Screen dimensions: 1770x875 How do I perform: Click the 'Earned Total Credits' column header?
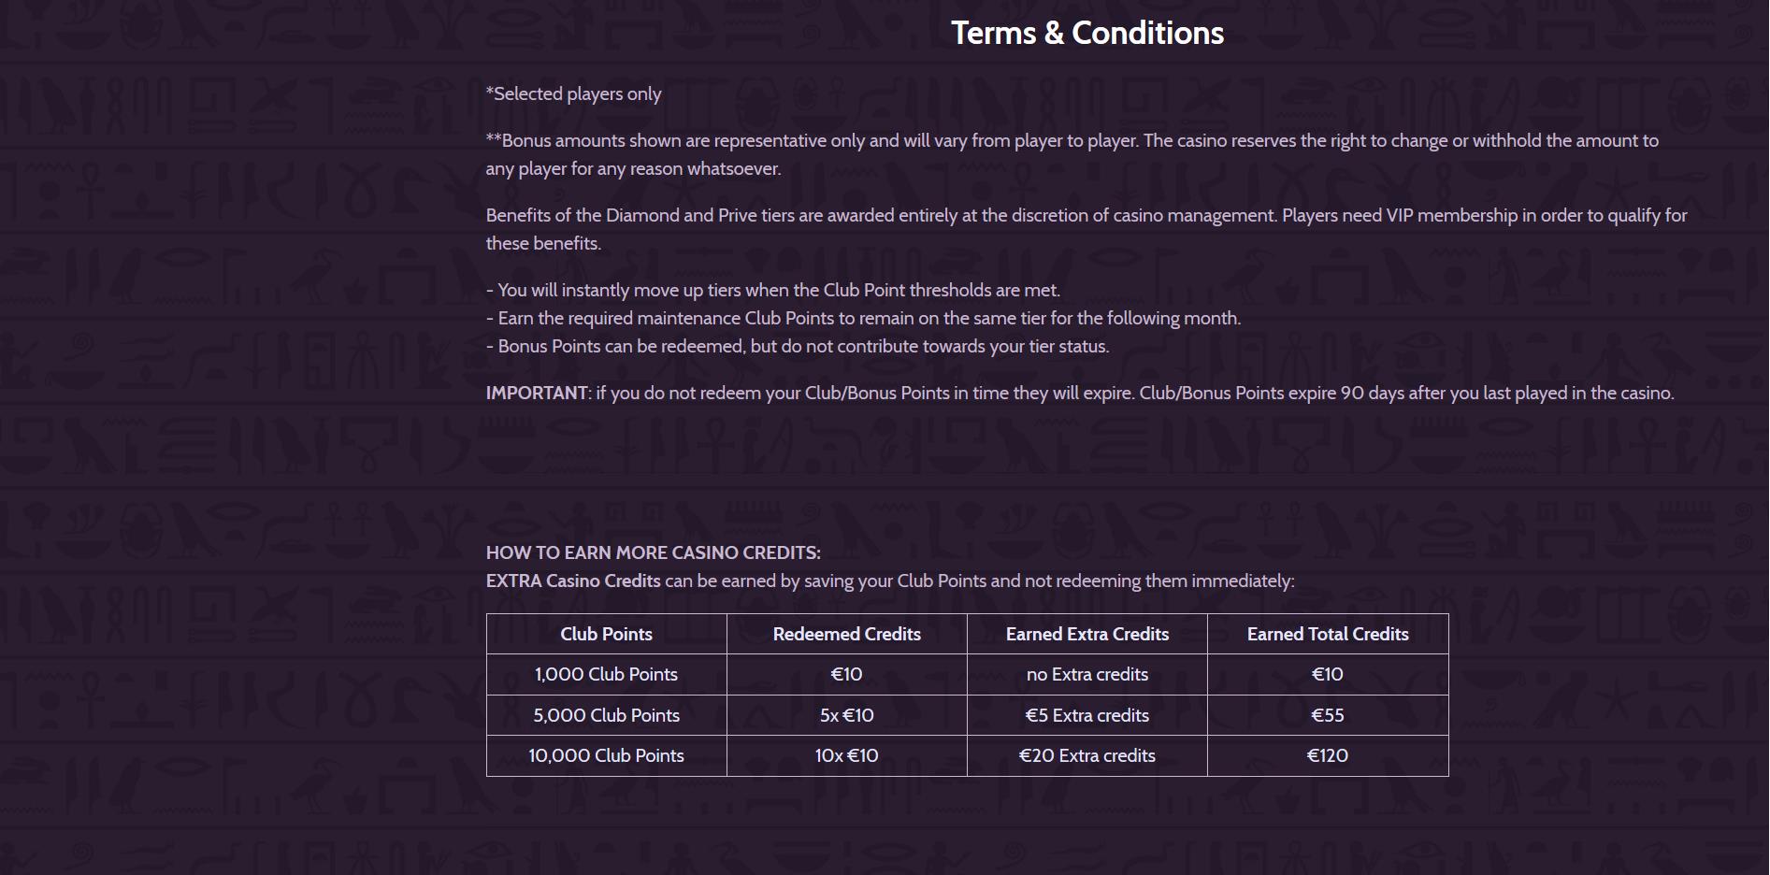point(1328,634)
